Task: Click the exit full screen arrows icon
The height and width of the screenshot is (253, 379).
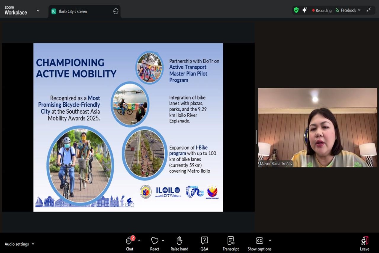Action: [368, 10]
